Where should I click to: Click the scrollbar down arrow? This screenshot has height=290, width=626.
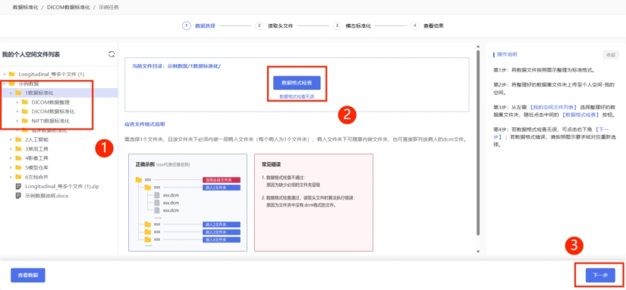pyautogui.click(x=478, y=251)
